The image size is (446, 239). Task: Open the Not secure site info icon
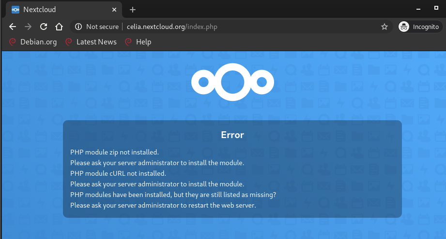tap(78, 27)
